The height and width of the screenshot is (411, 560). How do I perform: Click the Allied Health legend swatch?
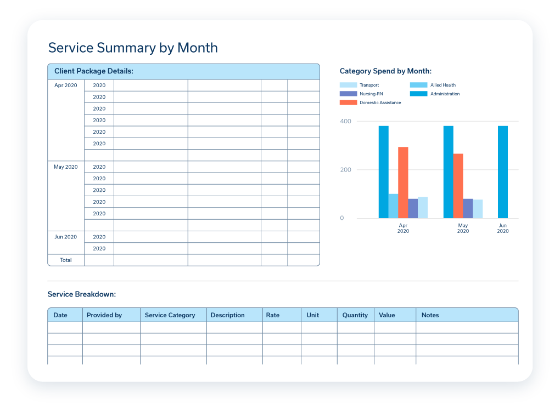[x=418, y=85]
